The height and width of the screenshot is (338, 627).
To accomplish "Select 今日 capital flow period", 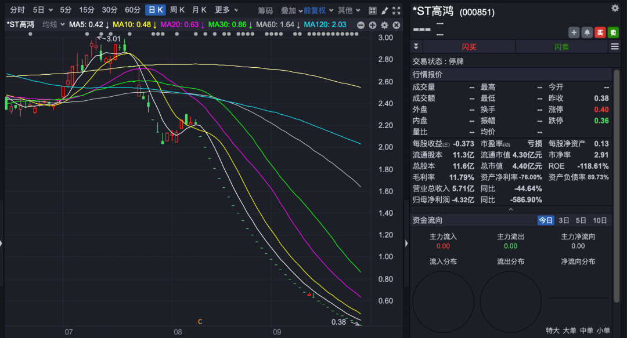I will tap(546, 220).
